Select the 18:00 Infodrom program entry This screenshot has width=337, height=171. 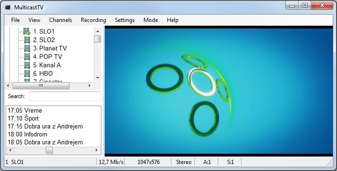click(28, 134)
